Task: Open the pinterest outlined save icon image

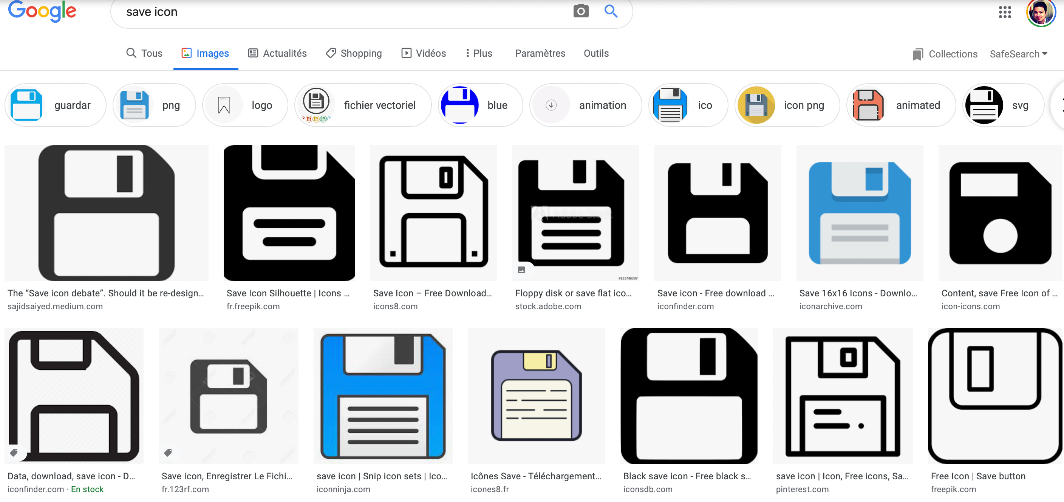Action: 843,396
